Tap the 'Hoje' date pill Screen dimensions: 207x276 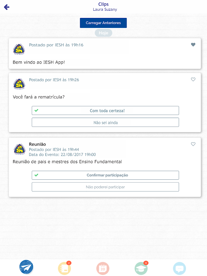[x=103, y=33]
